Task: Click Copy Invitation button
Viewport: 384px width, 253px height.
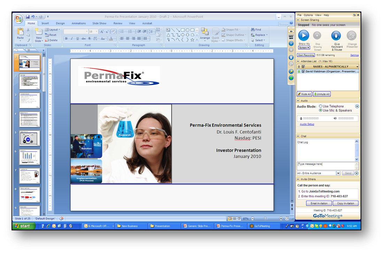Action: point(345,203)
